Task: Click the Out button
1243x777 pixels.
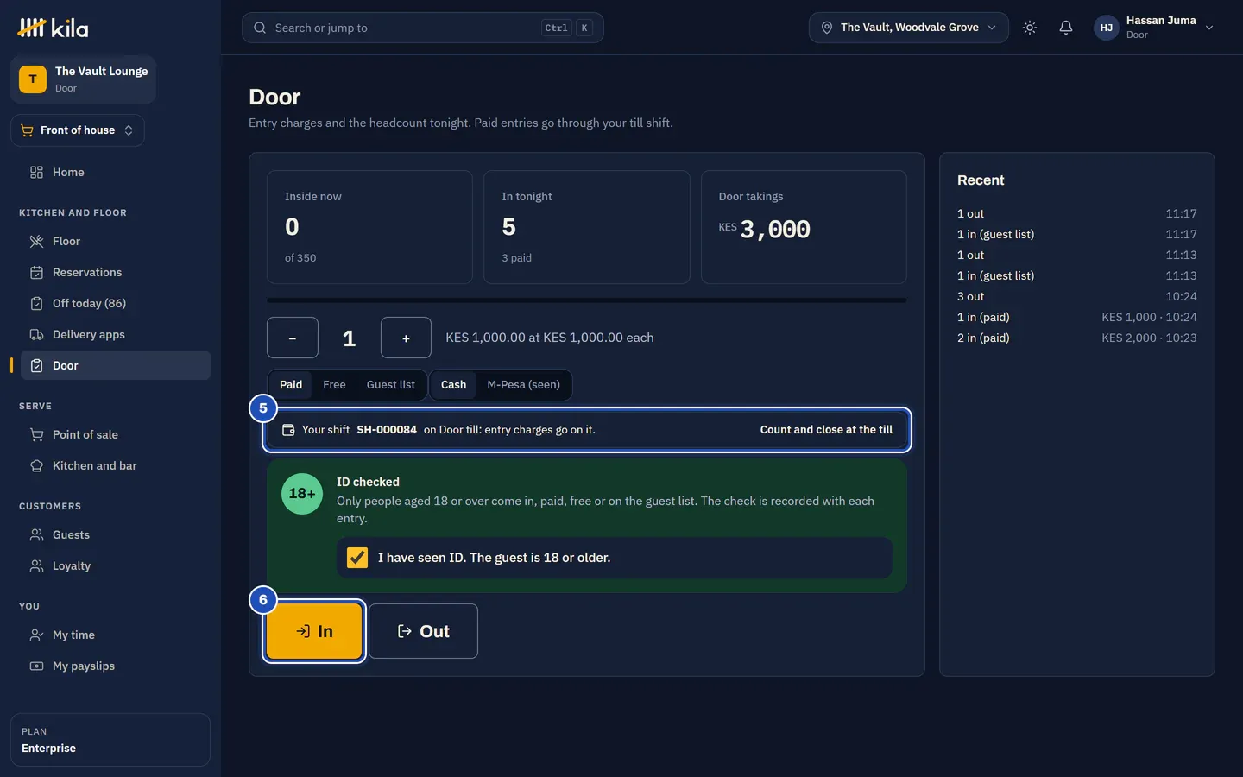Action: [x=423, y=631]
